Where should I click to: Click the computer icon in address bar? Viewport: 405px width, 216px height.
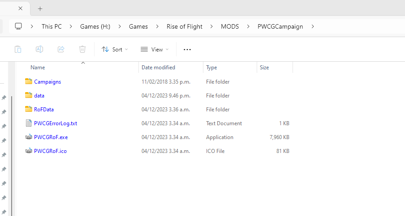pyautogui.click(x=18, y=26)
